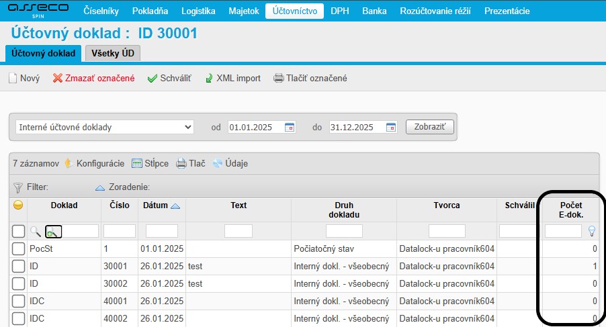Check the PocSt row checkbox
The width and height of the screenshot is (606, 327).
[x=18, y=249]
